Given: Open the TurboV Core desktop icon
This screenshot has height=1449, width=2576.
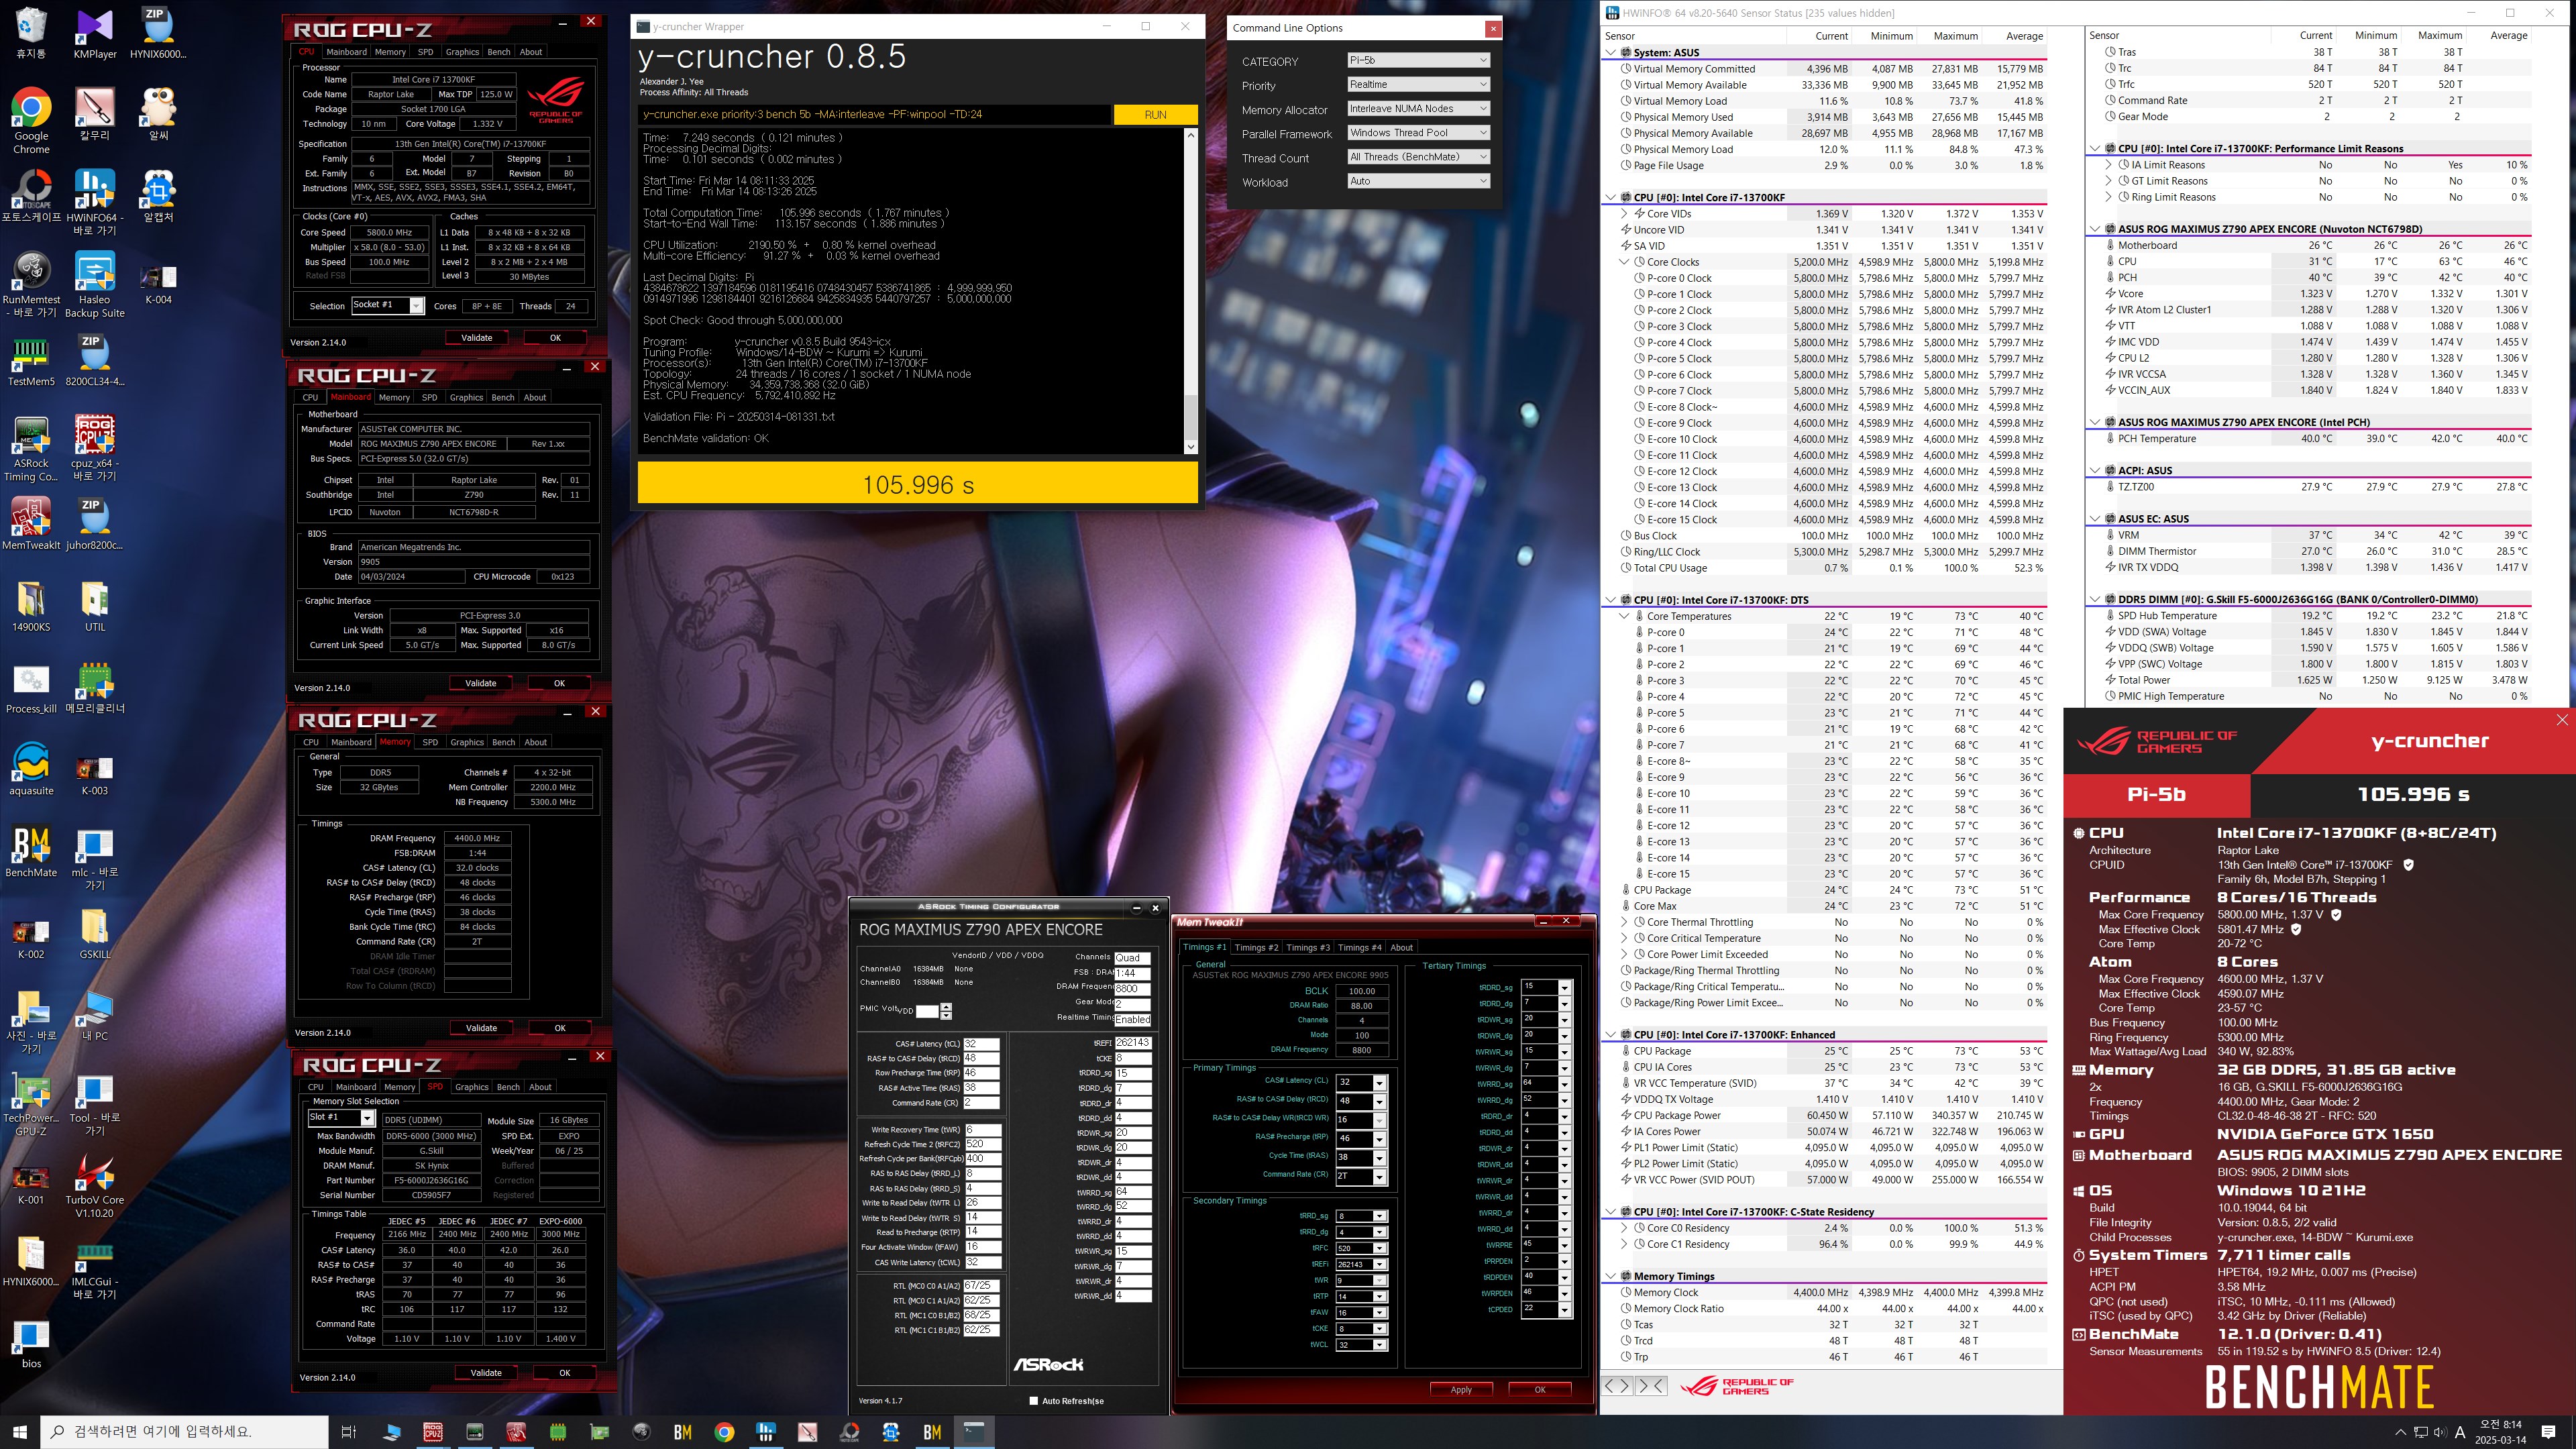Looking at the screenshot, I should pyautogui.click(x=95, y=1186).
